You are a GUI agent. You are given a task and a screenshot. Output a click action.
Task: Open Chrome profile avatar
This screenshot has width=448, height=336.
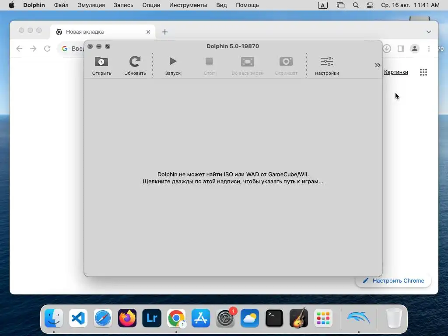[415, 49]
